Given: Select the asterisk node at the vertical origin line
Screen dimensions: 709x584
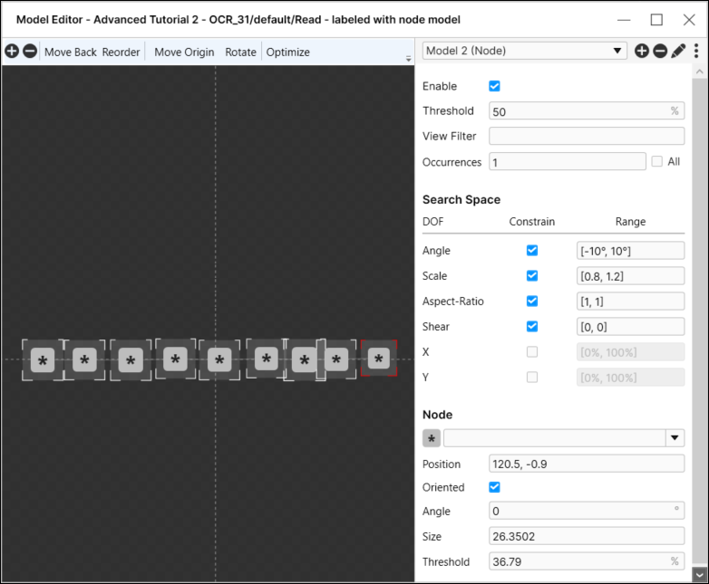Looking at the screenshot, I should point(219,360).
